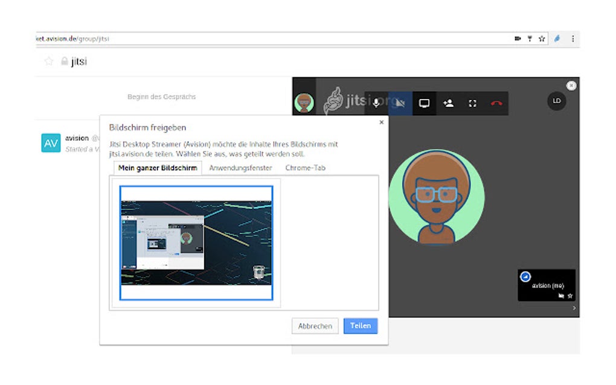This screenshot has height=385, width=616.
Task: Select the screen sharing icon in Jitsi
Action: tap(423, 103)
